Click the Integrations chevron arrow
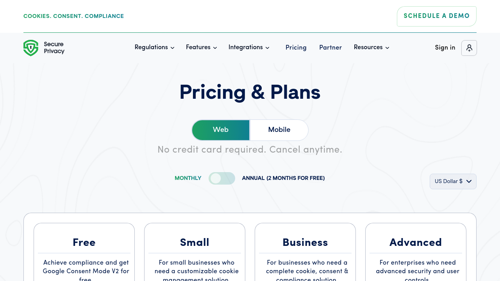The image size is (500, 281). (268, 48)
